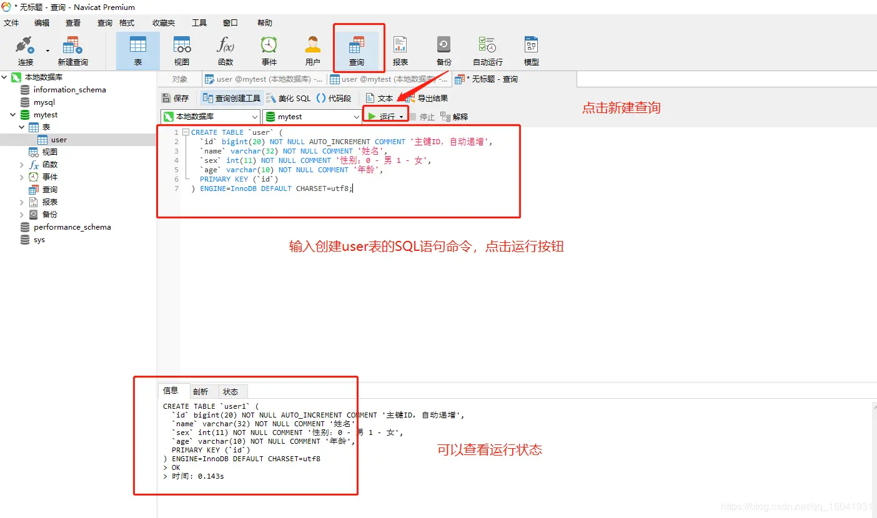The height and width of the screenshot is (518, 877).
Task: Click 美化 SQL beautify button
Action: 289,98
